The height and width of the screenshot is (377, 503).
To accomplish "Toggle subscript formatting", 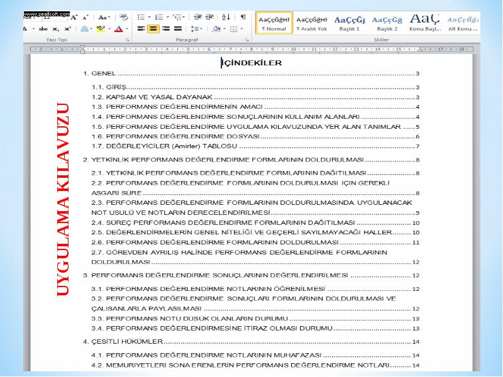I will (56, 29).
